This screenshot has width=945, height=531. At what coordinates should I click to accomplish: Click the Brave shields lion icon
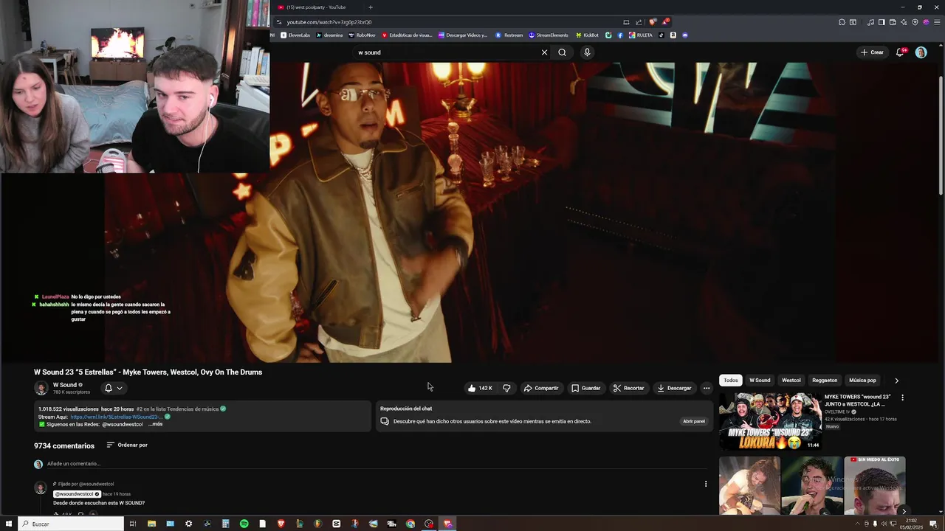tap(653, 22)
